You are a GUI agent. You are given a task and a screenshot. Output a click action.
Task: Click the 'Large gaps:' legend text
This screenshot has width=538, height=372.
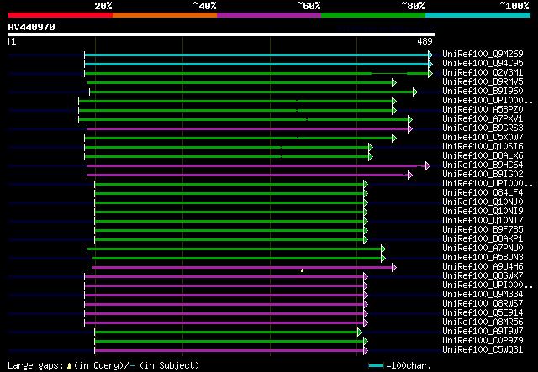click(x=35, y=365)
